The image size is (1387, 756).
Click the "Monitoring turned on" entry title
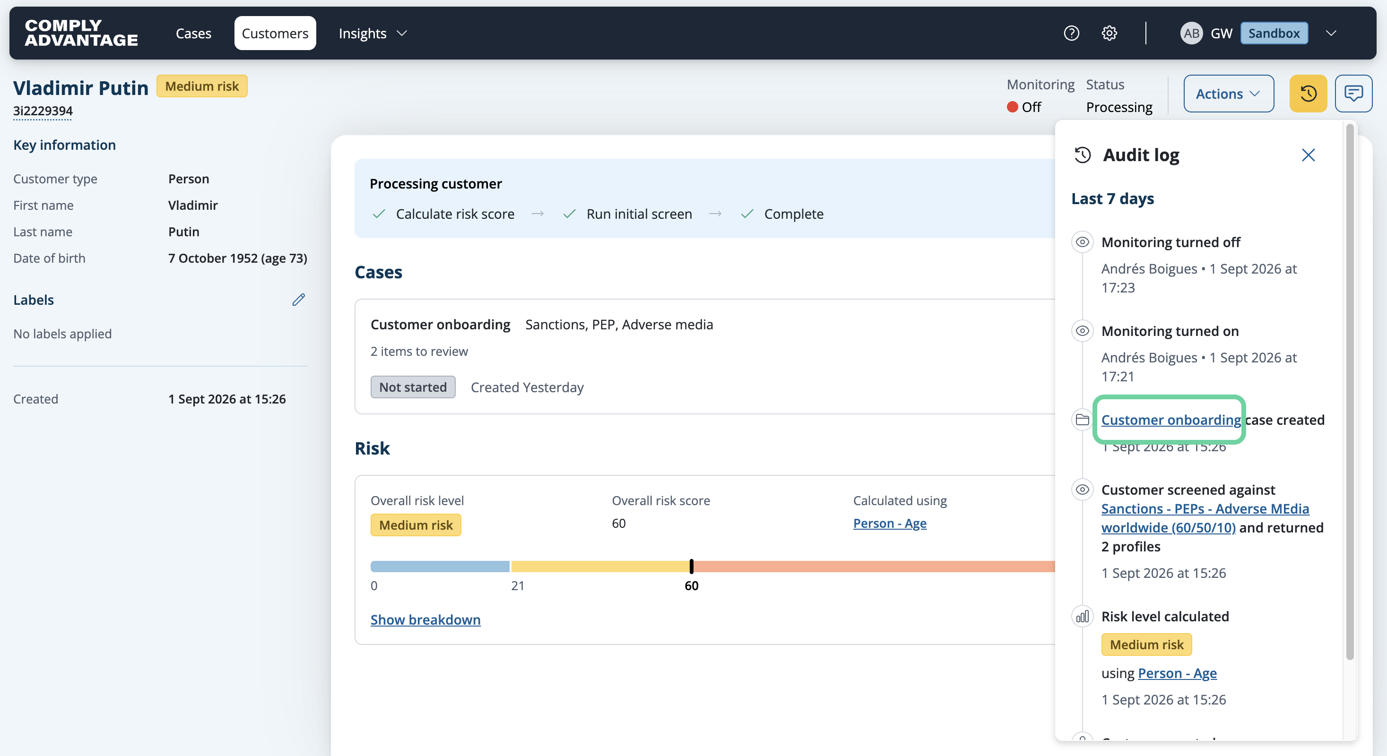pos(1170,331)
